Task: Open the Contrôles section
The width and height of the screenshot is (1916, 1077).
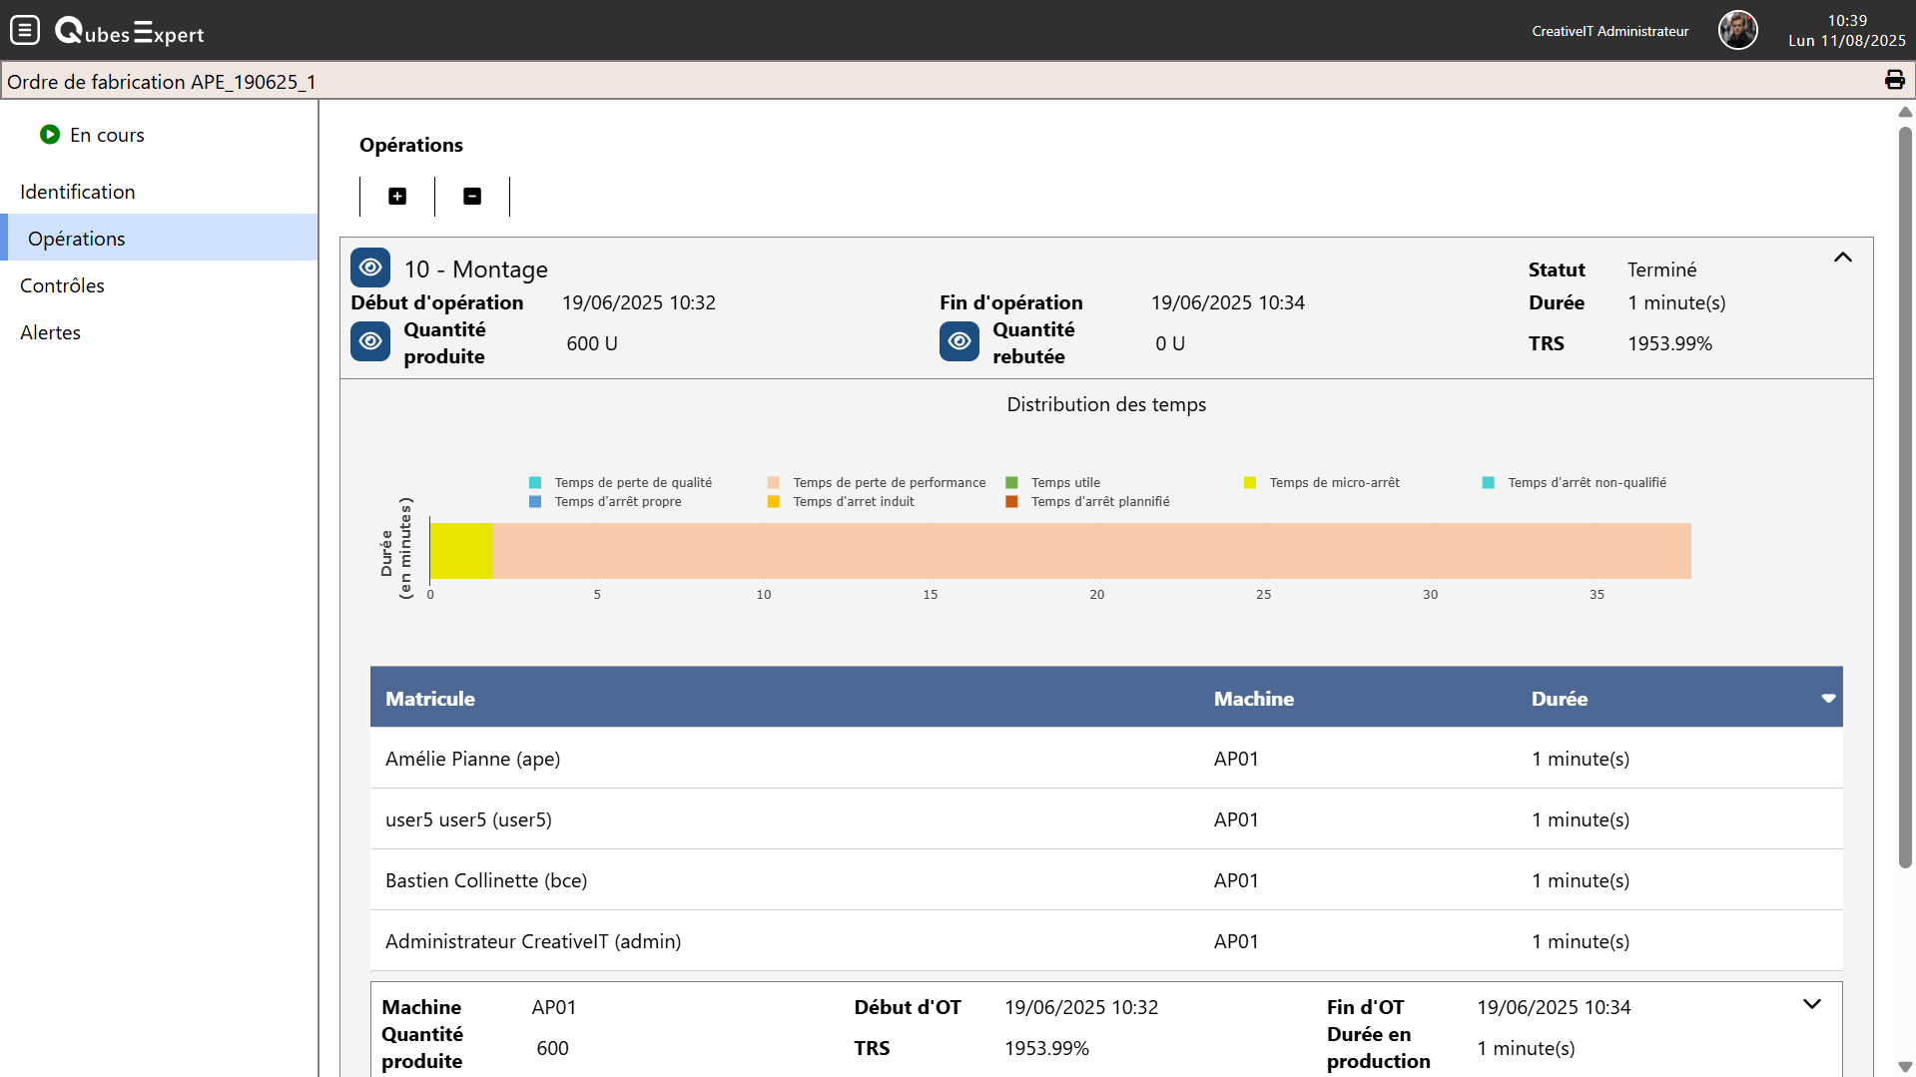Action: [62, 285]
